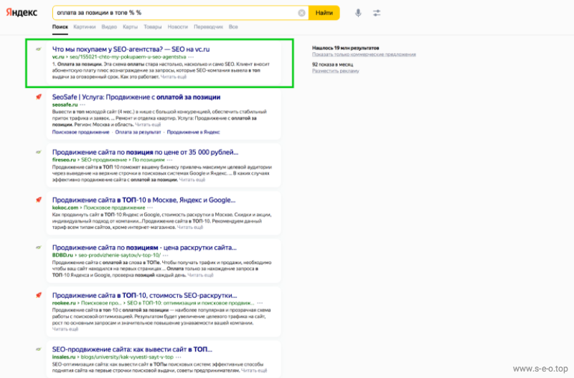This screenshot has height=378, width=574.
Task: Clear the search query with the X icon
Action: pyautogui.click(x=301, y=13)
